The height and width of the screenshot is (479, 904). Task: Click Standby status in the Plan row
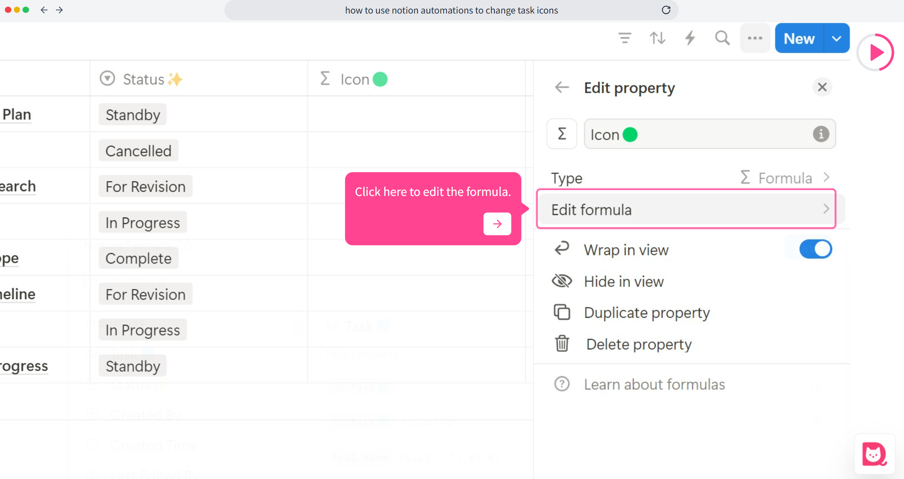click(x=133, y=115)
